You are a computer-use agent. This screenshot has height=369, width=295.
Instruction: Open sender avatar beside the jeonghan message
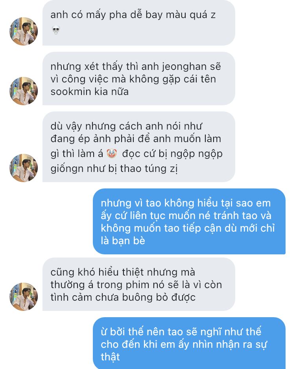tap(24, 91)
